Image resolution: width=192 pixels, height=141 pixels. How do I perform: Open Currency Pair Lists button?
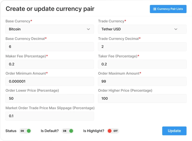point(168,9)
